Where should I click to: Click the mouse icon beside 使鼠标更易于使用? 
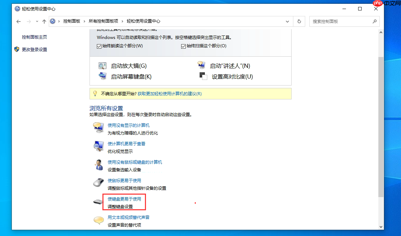point(99,182)
